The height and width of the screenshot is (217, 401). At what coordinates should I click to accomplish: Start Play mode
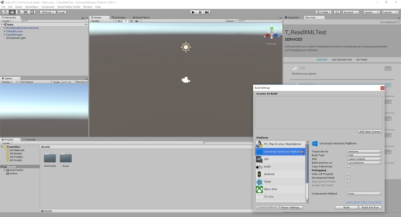pos(193,12)
